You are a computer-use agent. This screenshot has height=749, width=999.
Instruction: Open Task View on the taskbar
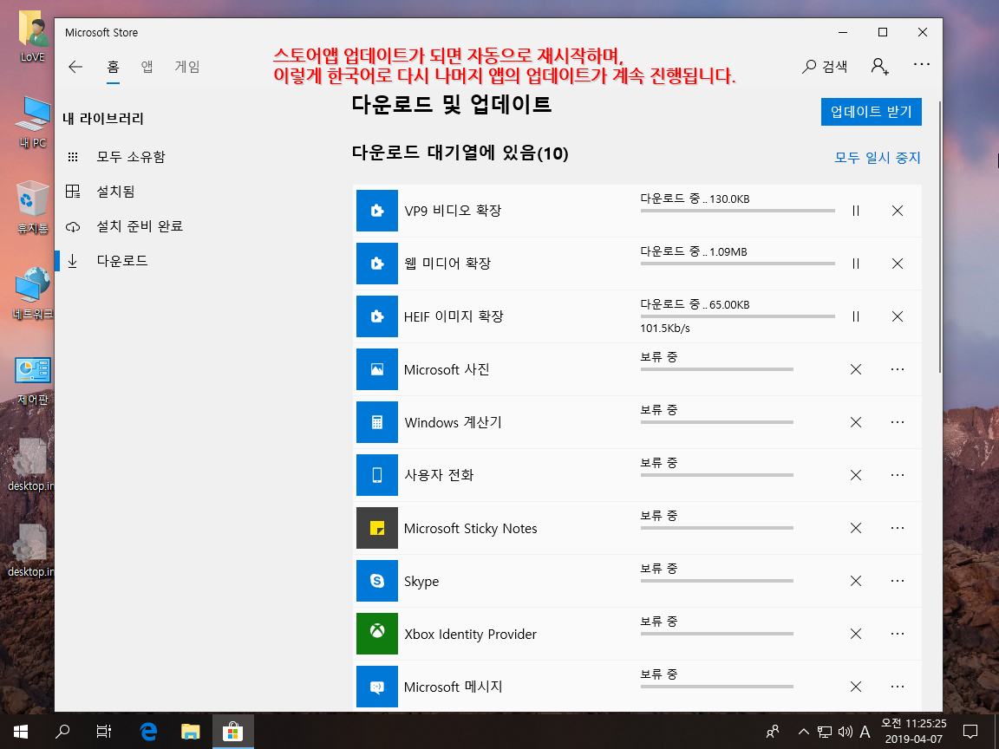104,731
